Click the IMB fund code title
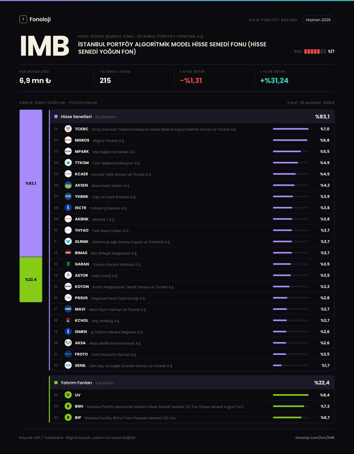The width and height of the screenshot is (354, 454). (44, 47)
